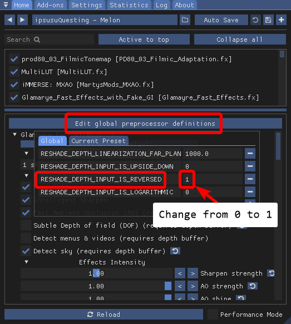Browse presets with the folder icon

(185, 20)
